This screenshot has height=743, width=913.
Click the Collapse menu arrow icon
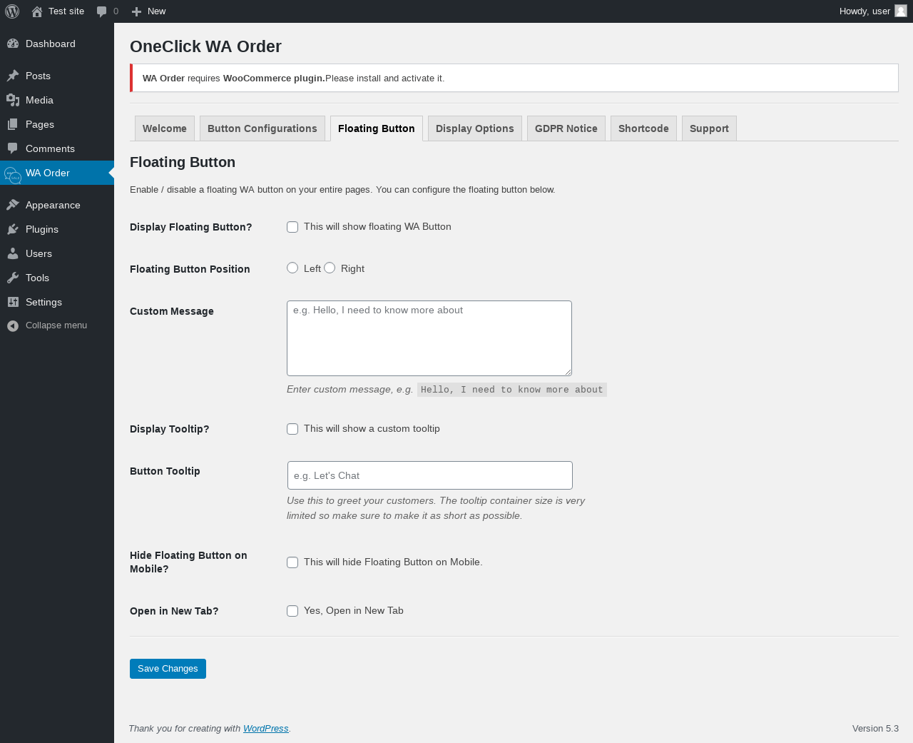13,325
